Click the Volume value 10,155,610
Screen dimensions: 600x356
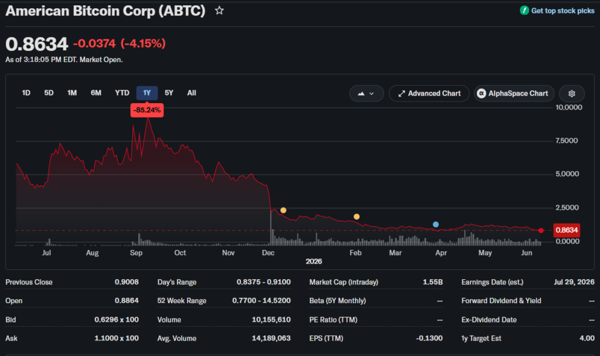pyautogui.click(x=271, y=320)
